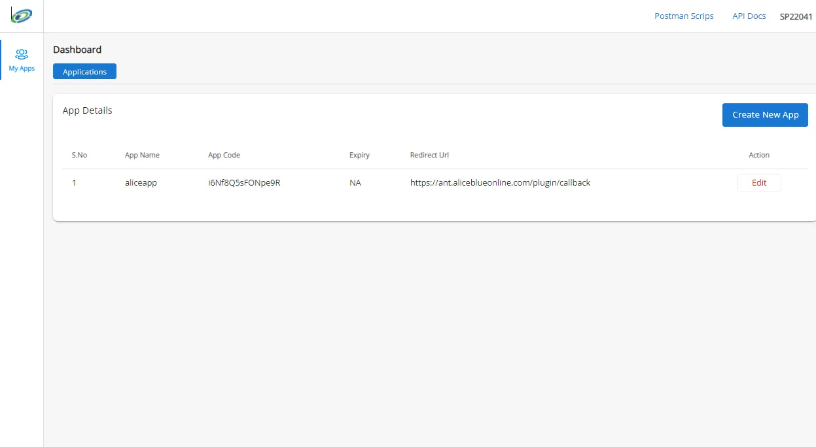Click the Redirect Url column header
The image size is (816, 447).
pyautogui.click(x=429, y=156)
